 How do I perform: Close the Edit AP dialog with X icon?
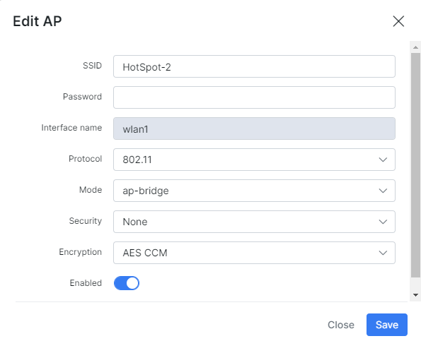point(398,21)
